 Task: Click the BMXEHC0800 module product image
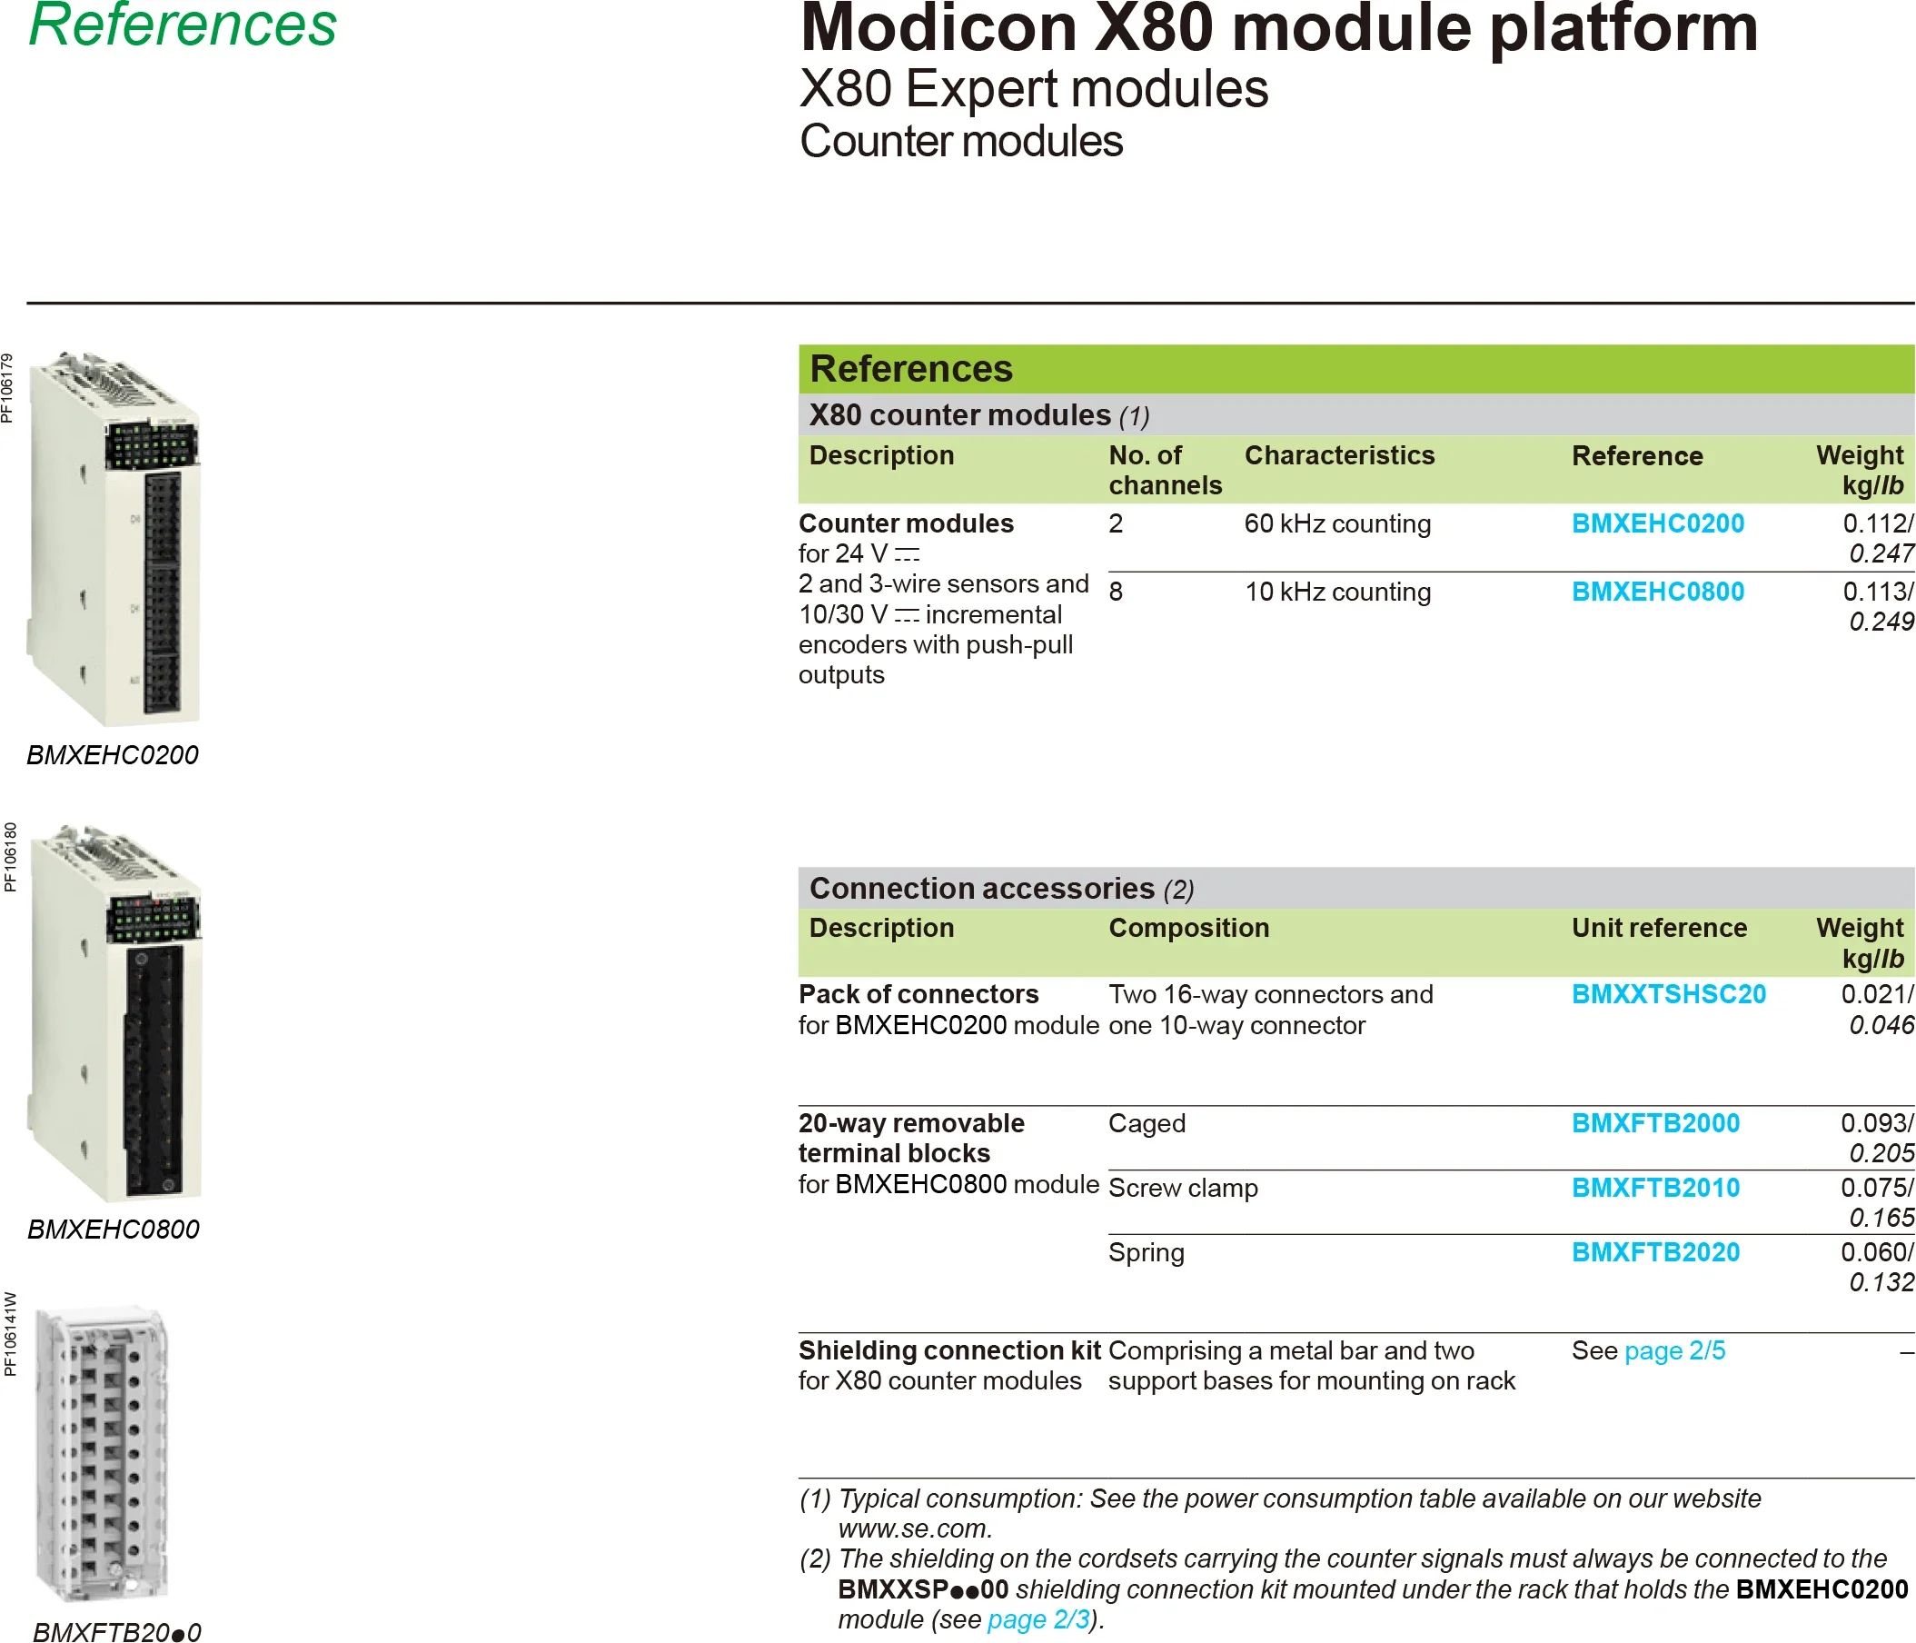pos(116,1014)
